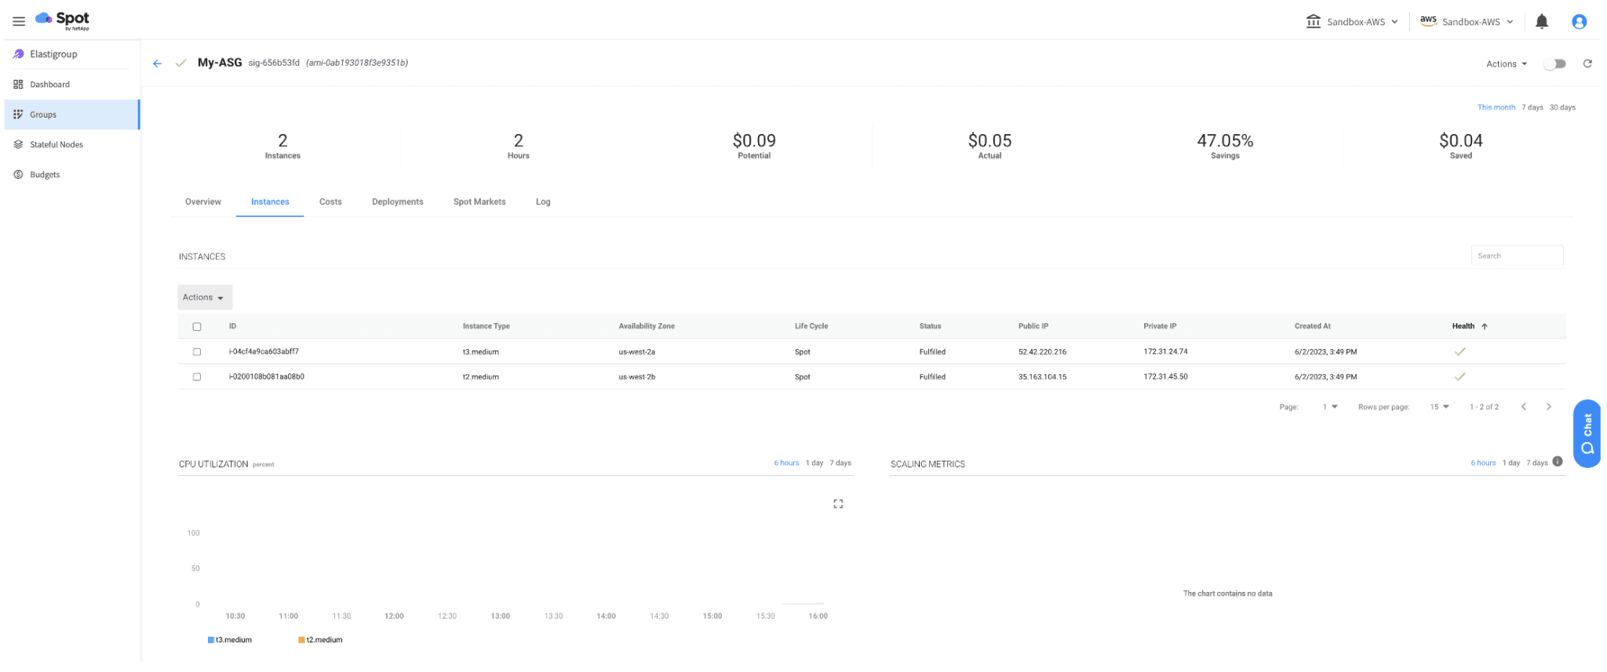
Task: Open the user profile avatar
Action: click(1579, 22)
